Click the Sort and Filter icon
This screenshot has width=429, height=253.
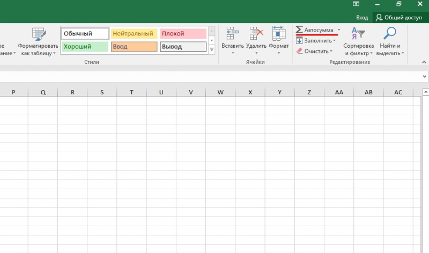coord(358,33)
